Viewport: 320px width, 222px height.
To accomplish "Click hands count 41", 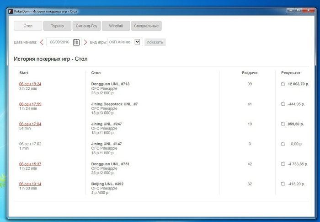I will point(250,104).
